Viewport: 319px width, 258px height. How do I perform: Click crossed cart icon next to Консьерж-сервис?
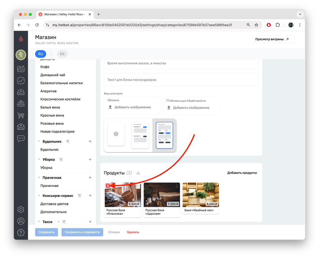pyautogui.click(x=79, y=196)
